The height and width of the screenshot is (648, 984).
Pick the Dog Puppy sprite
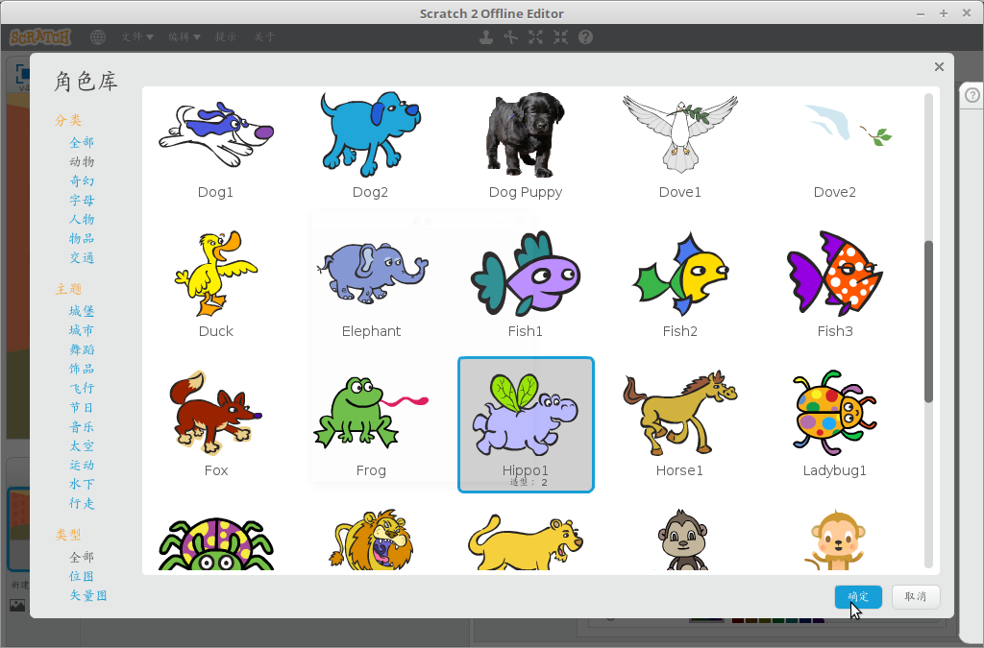pos(526,147)
